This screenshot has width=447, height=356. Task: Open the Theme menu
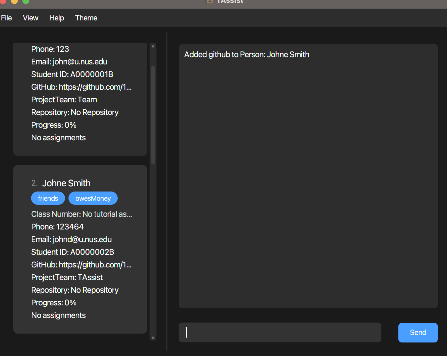pos(86,18)
